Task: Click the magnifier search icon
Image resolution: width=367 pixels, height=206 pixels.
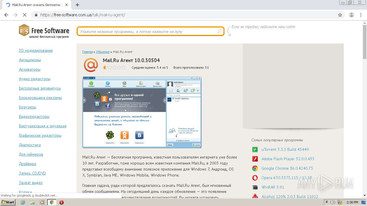Action: pos(219,31)
